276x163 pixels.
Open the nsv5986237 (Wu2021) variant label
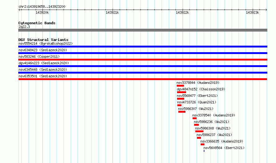(x=214, y=135)
